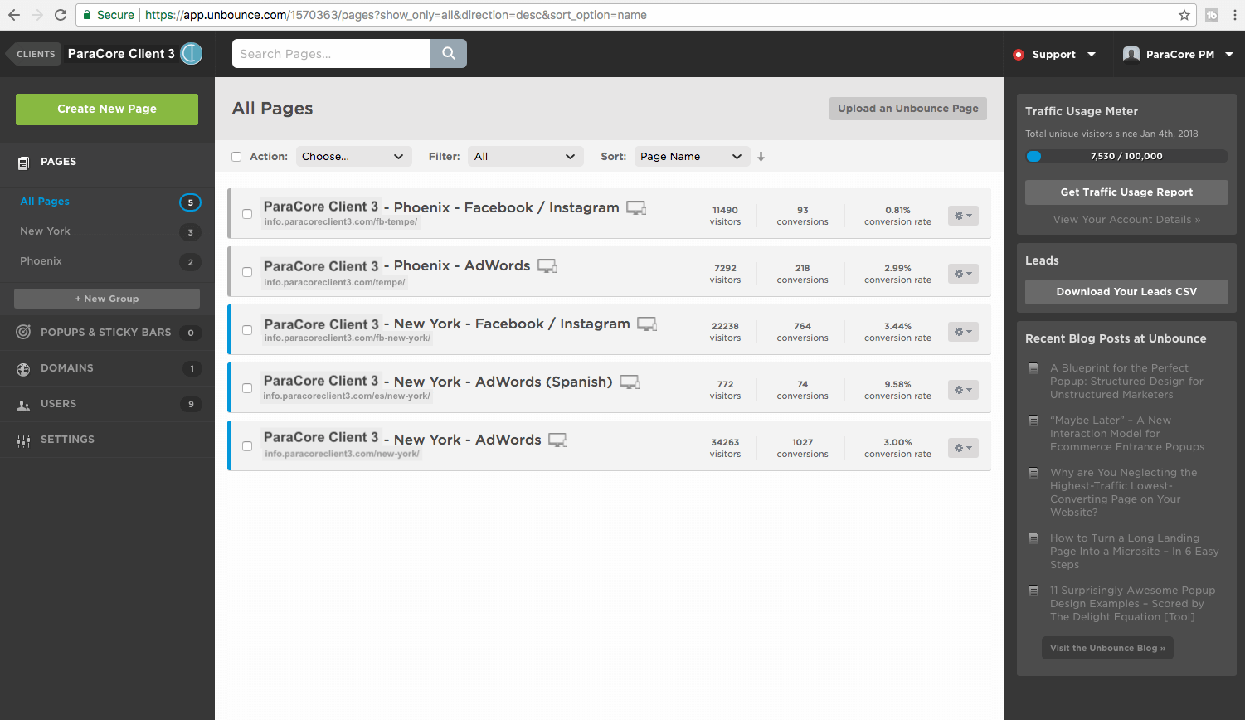Click device icon on Phoenix - Facebook / Instagram
The width and height of the screenshot is (1245, 720).
[x=636, y=207]
